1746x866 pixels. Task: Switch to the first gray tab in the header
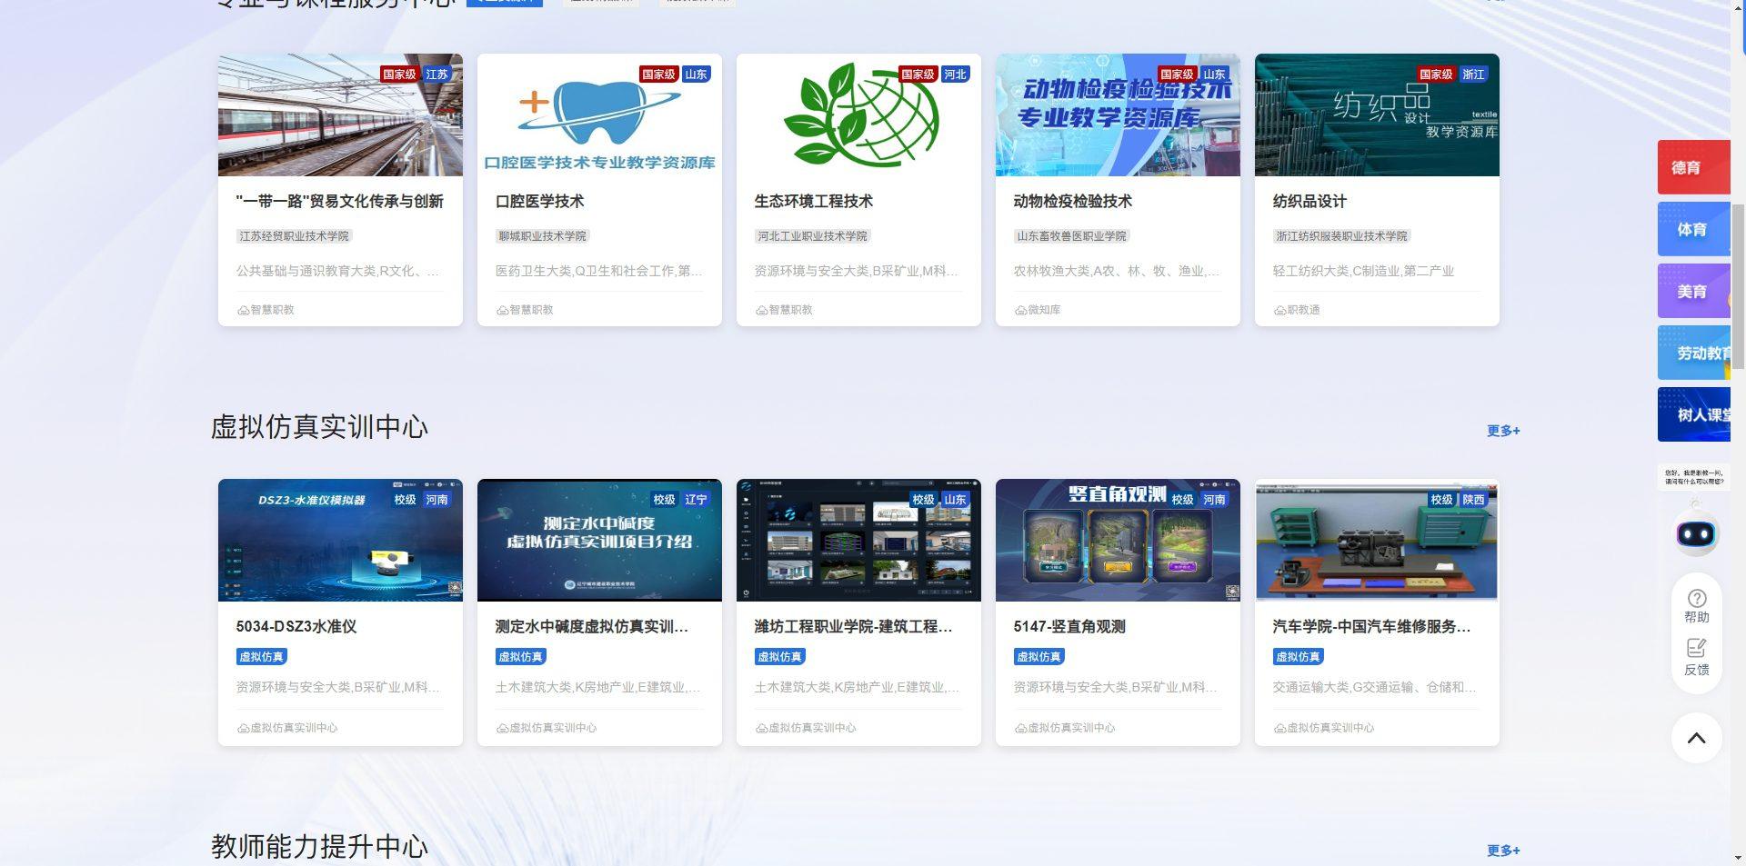tap(600, 2)
